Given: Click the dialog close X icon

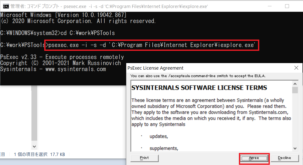Looking at the screenshot, I should 296,68.
